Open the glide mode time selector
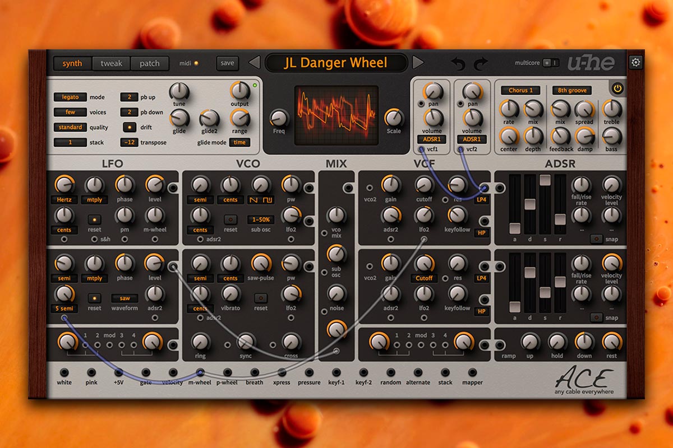This screenshot has width=673, height=448. click(x=239, y=142)
